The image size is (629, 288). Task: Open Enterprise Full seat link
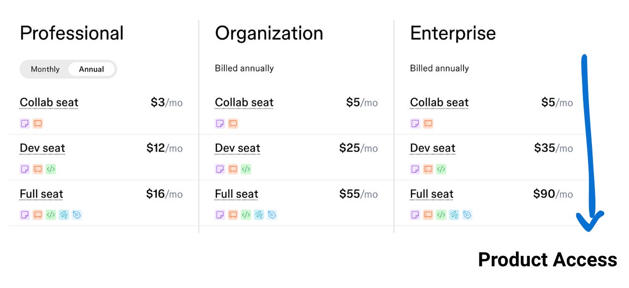432,194
